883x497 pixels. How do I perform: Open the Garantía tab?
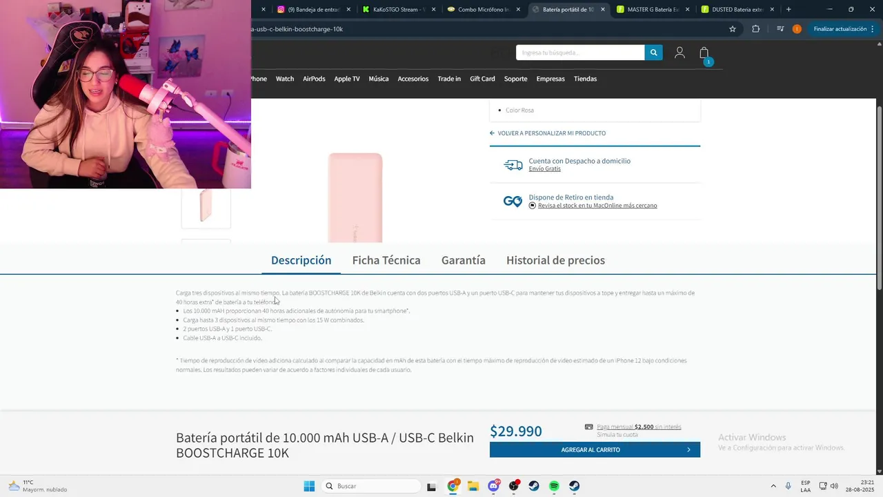click(x=464, y=260)
